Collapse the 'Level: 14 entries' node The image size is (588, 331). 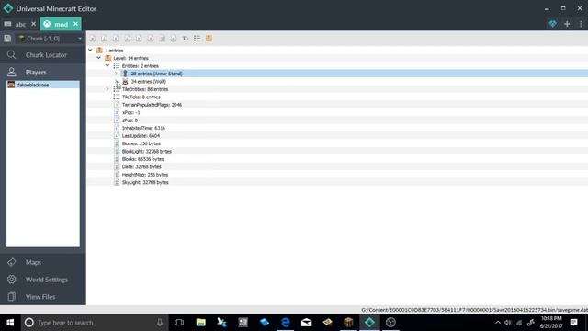click(x=98, y=58)
